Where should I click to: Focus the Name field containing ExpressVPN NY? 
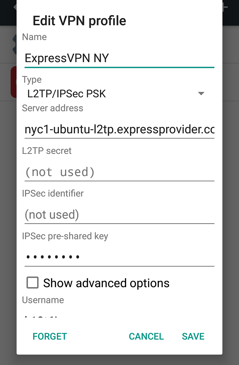click(119, 58)
